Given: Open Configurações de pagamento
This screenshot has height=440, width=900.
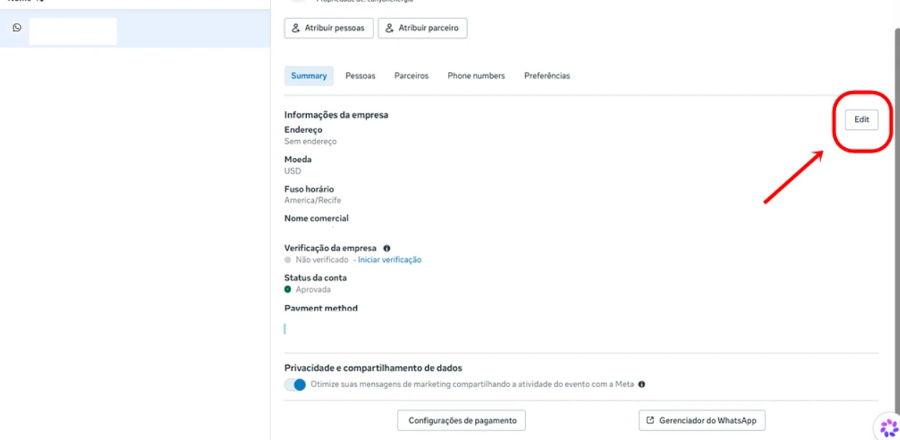Looking at the screenshot, I should tap(461, 421).
